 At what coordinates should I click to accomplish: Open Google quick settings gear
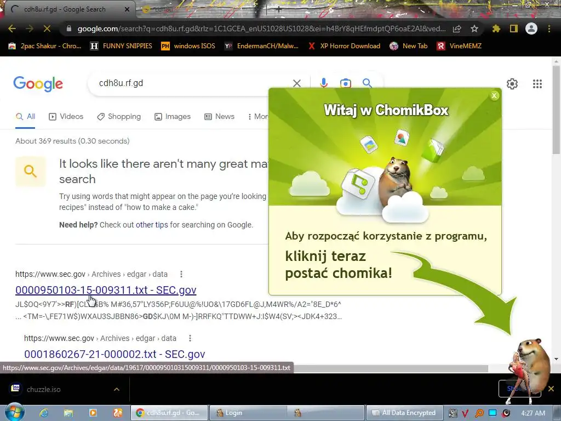(x=512, y=84)
